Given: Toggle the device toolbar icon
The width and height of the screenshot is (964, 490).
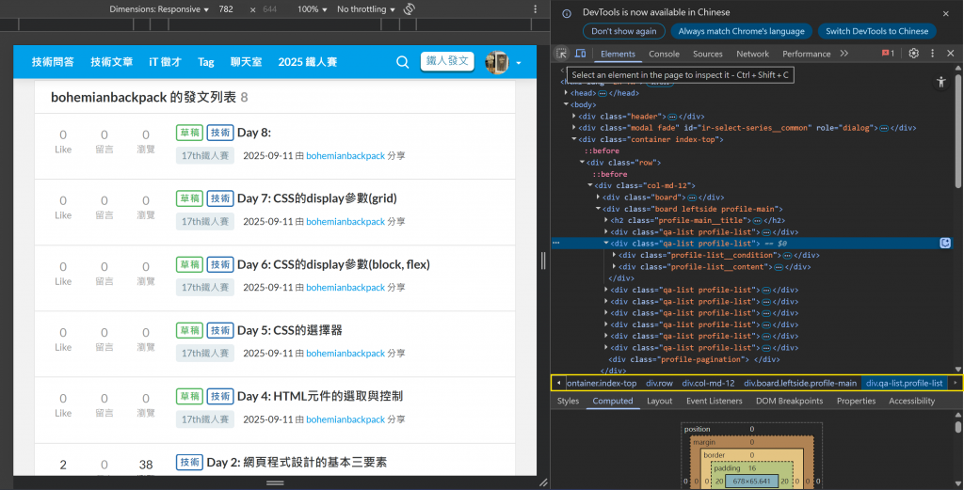Looking at the screenshot, I should (x=580, y=54).
